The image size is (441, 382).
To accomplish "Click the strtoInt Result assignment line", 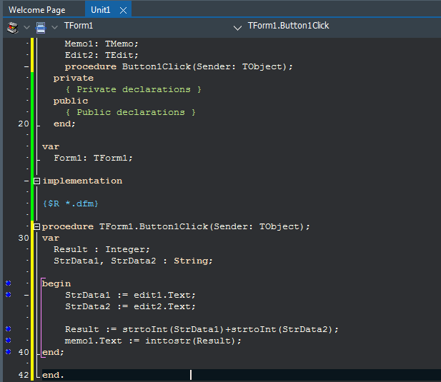I will [202, 329].
